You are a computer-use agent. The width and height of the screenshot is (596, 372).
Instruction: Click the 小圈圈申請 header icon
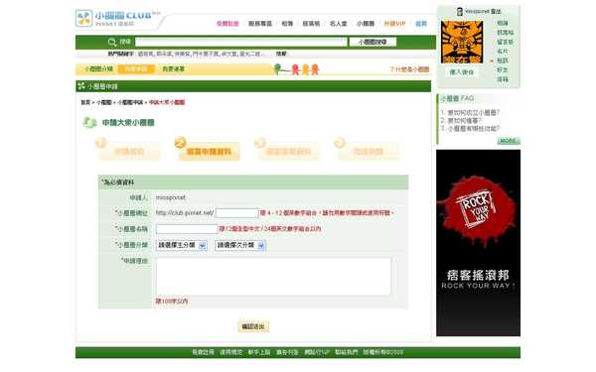click(81, 86)
